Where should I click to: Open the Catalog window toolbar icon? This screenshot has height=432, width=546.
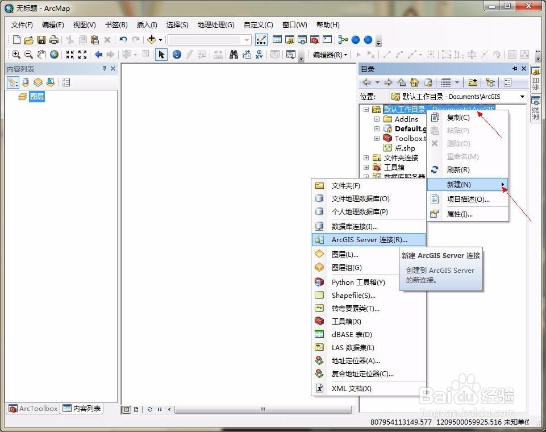pyautogui.click(x=290, y=40)
